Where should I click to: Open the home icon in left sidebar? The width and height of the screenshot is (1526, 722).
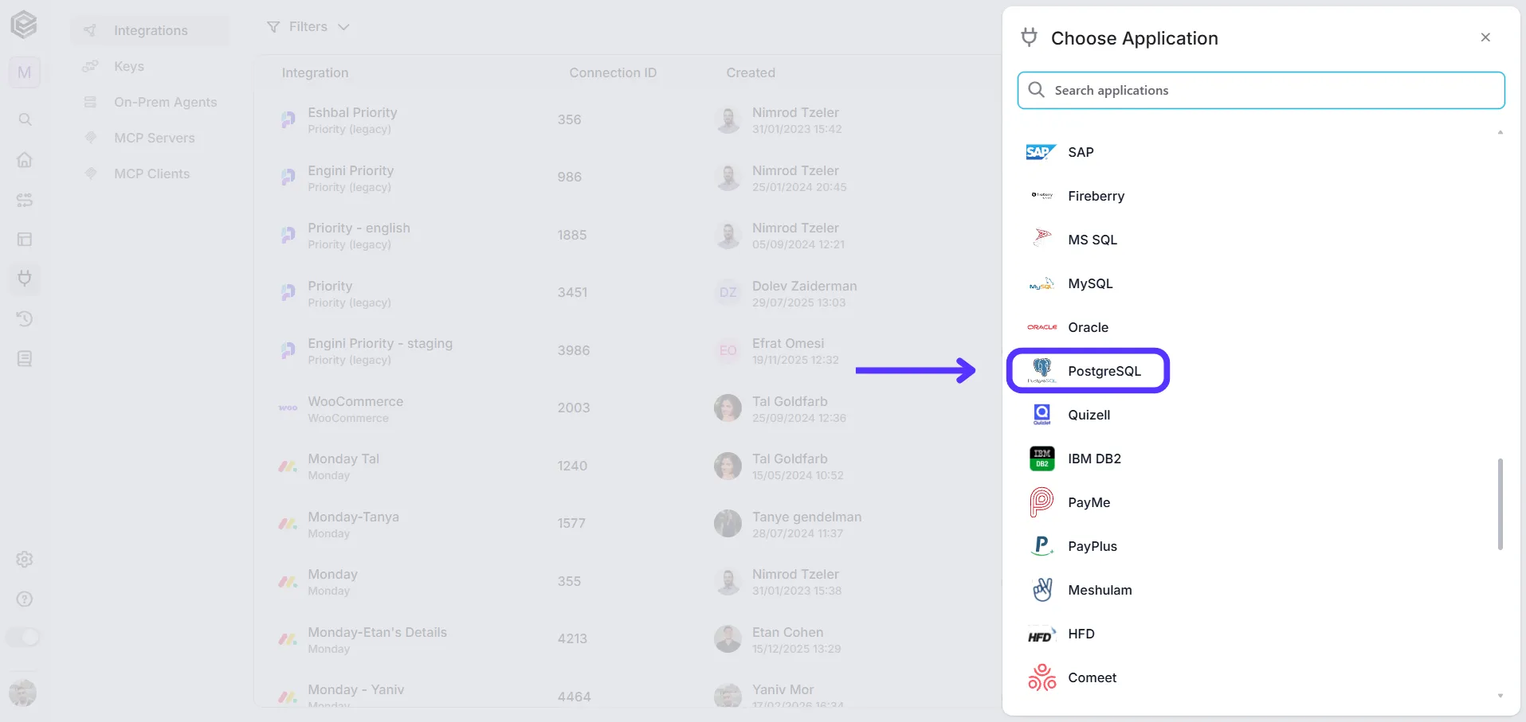point(25,159)
